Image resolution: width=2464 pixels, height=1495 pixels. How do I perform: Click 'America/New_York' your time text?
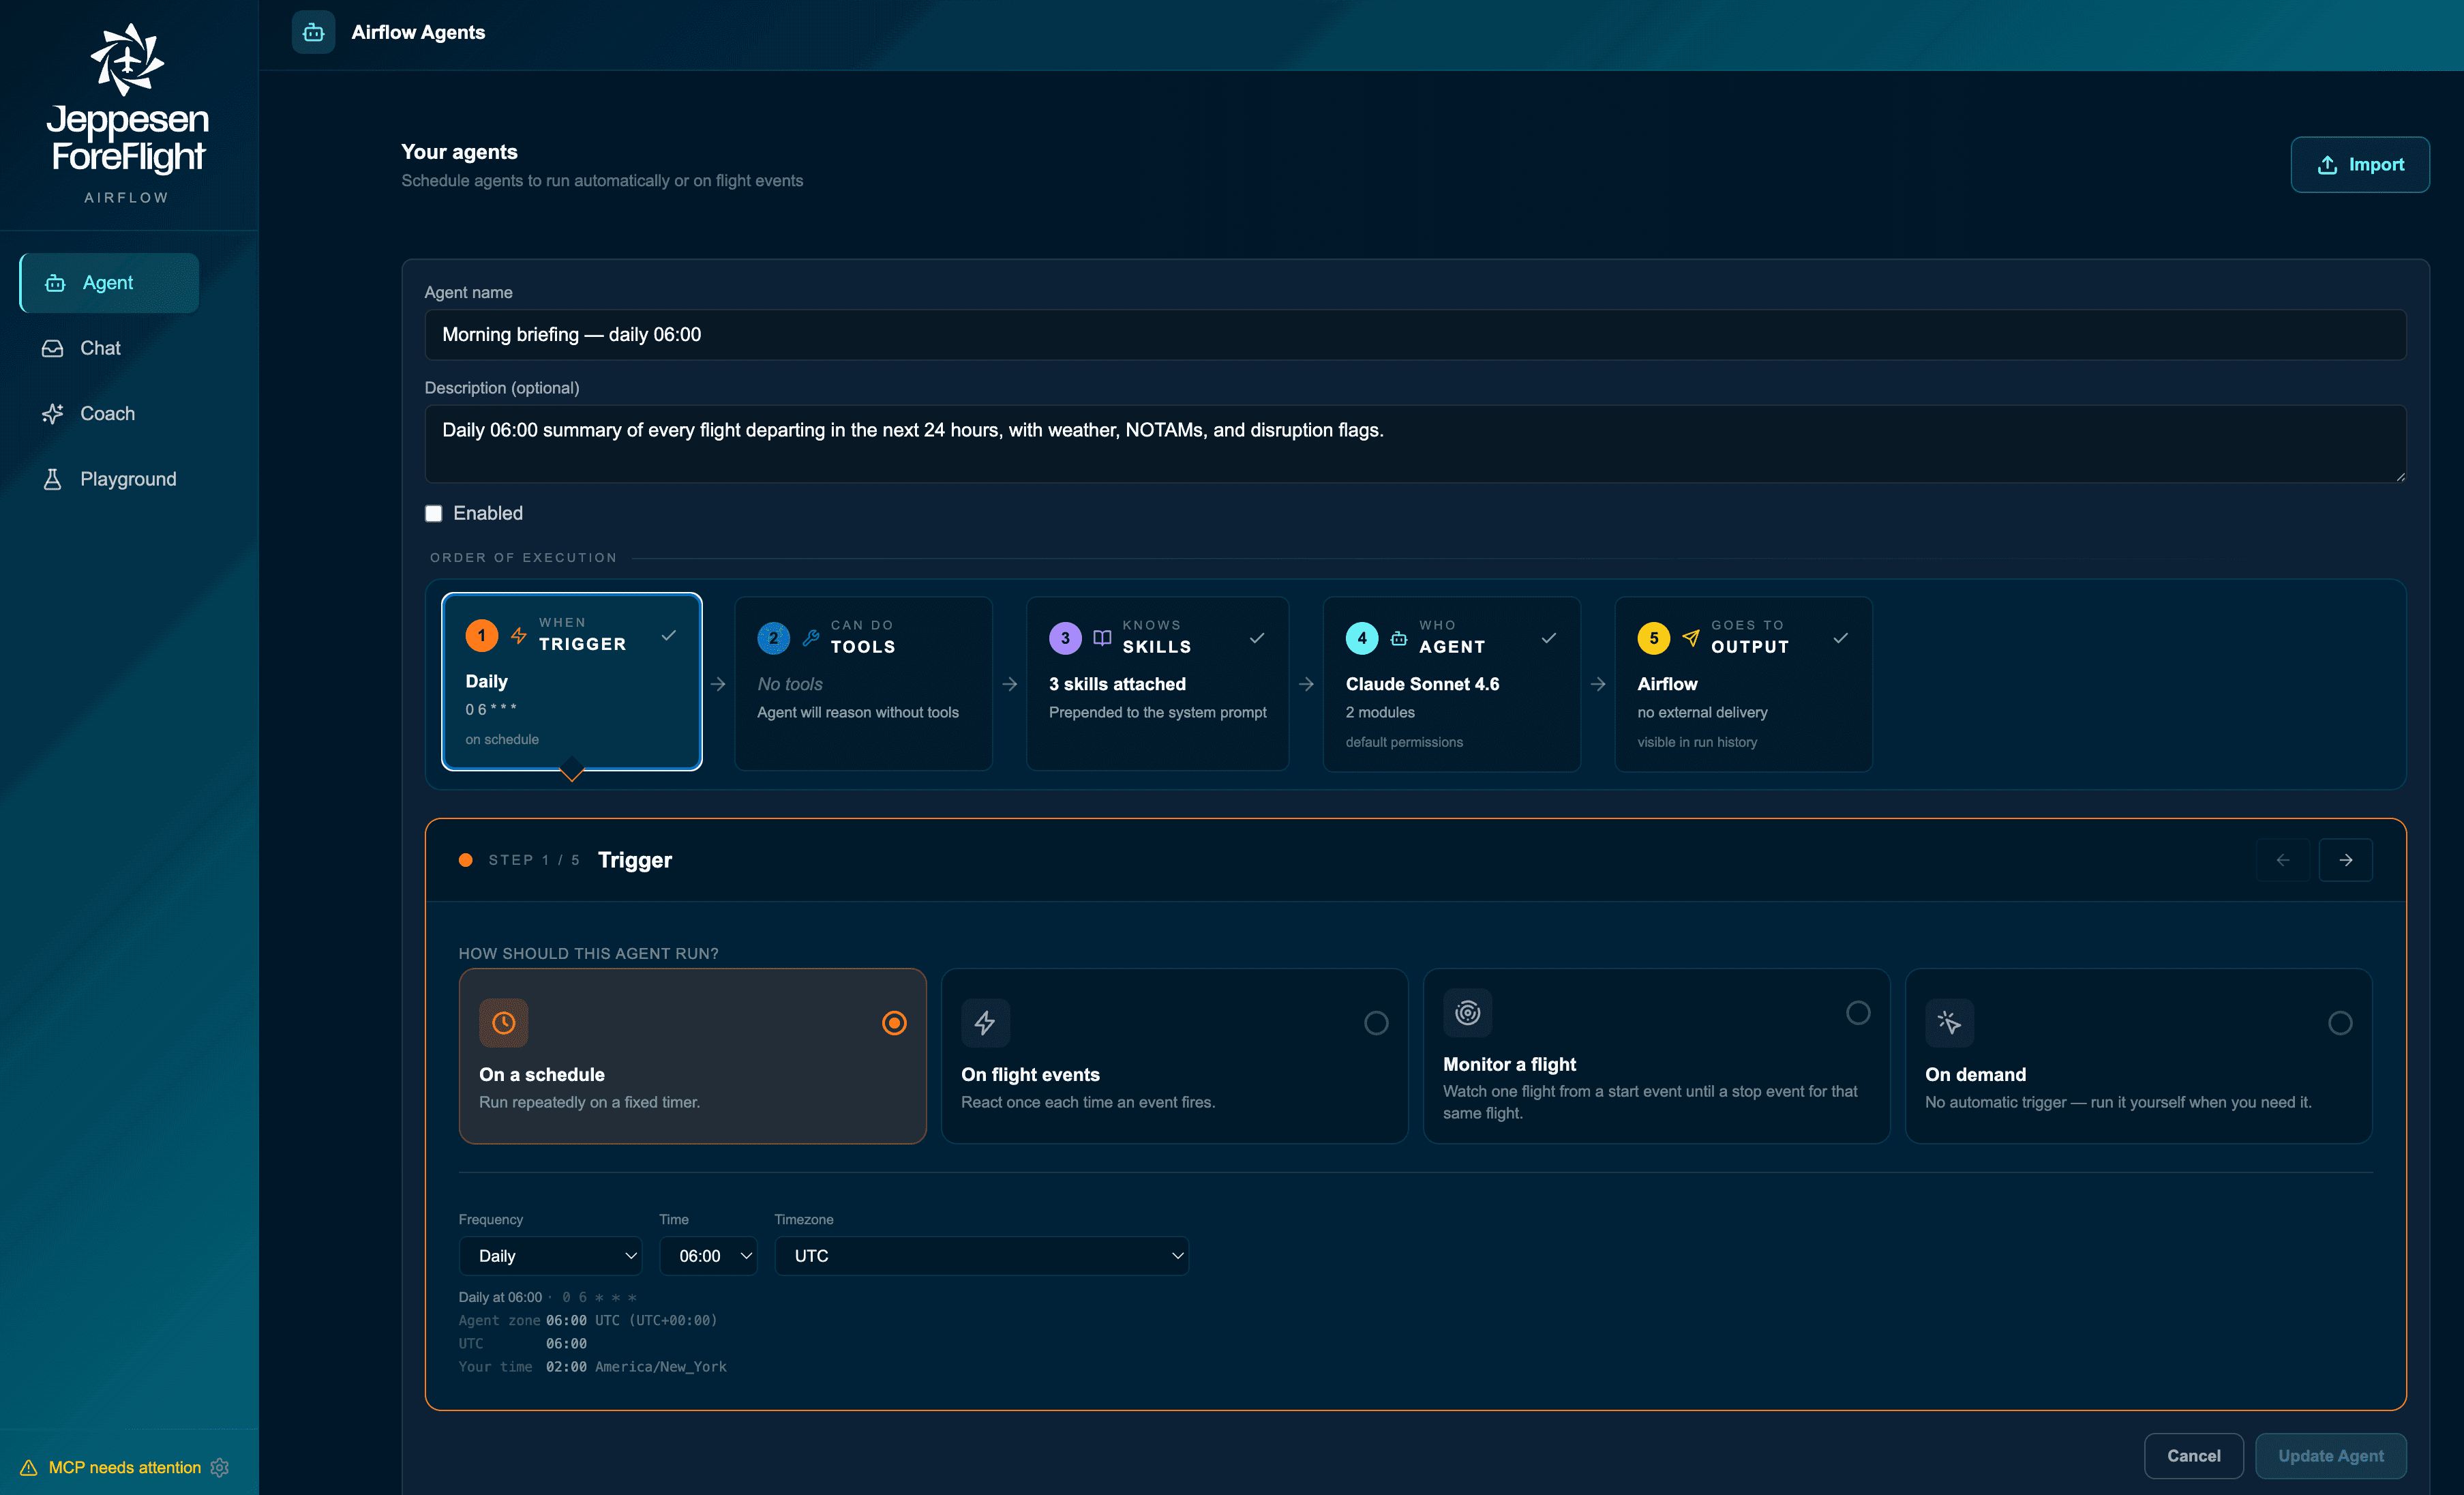(660, 1367)
